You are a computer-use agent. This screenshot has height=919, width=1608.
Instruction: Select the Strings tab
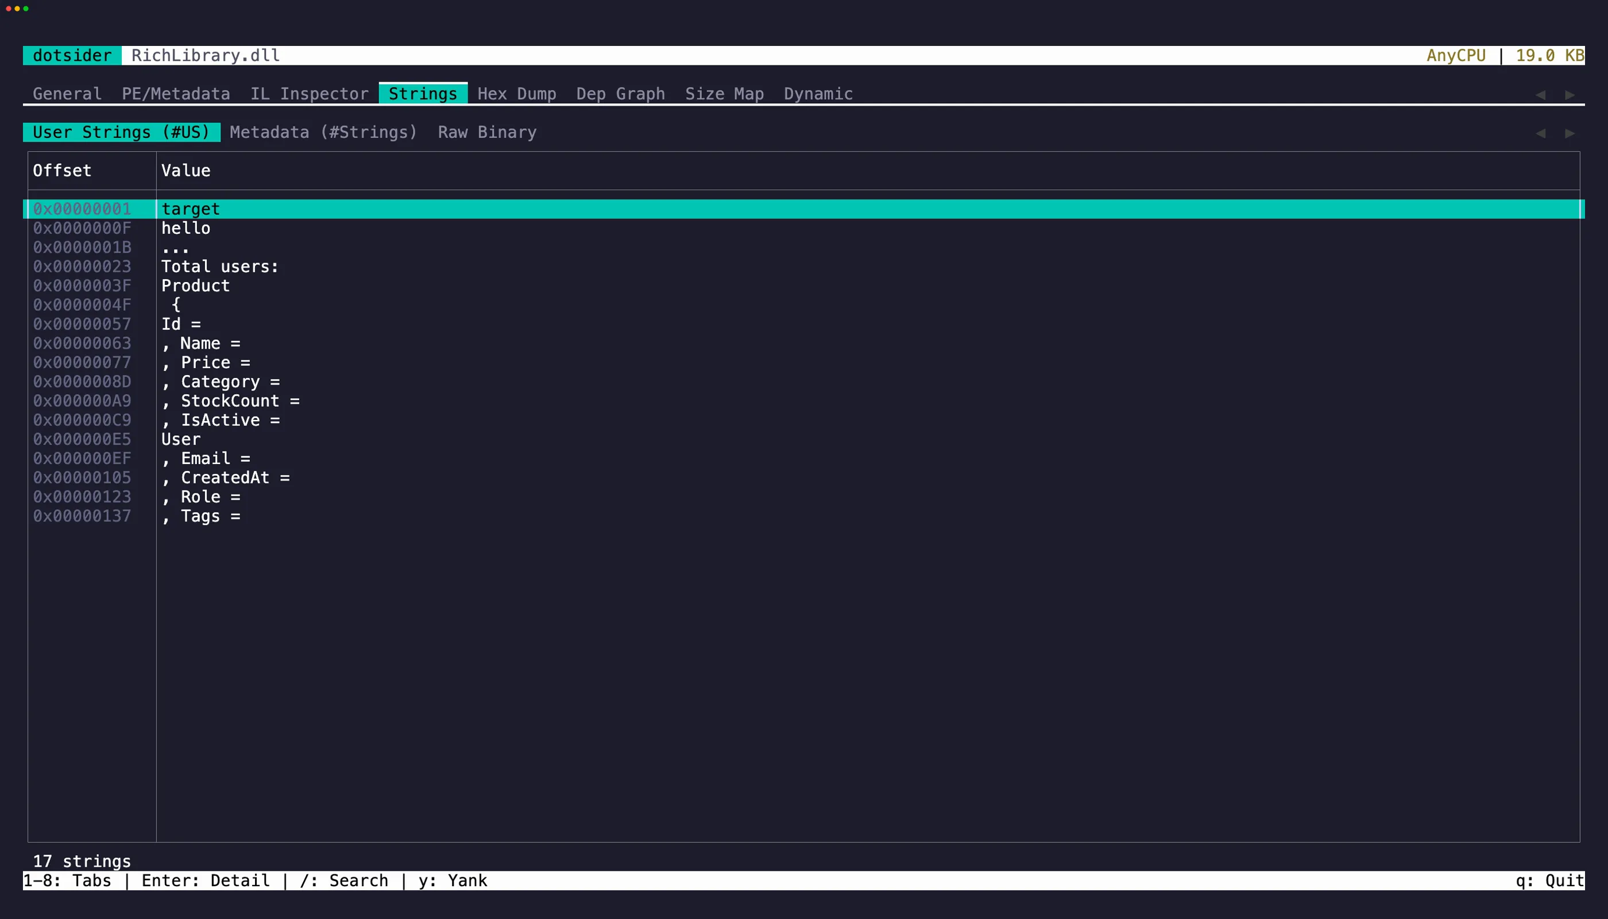pos(423,94)
